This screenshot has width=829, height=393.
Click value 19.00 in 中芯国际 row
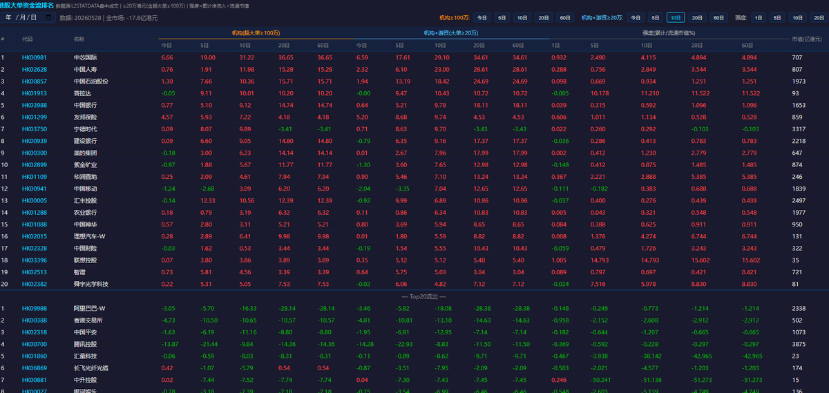(x=208, y=57)
